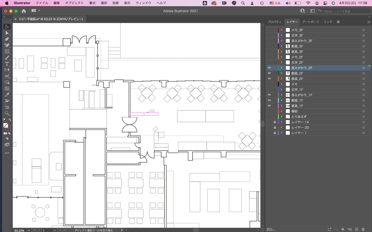Click the Fill color swatch
The height and width of the screenshot is (232, 372).
click(x=5, y=125)
